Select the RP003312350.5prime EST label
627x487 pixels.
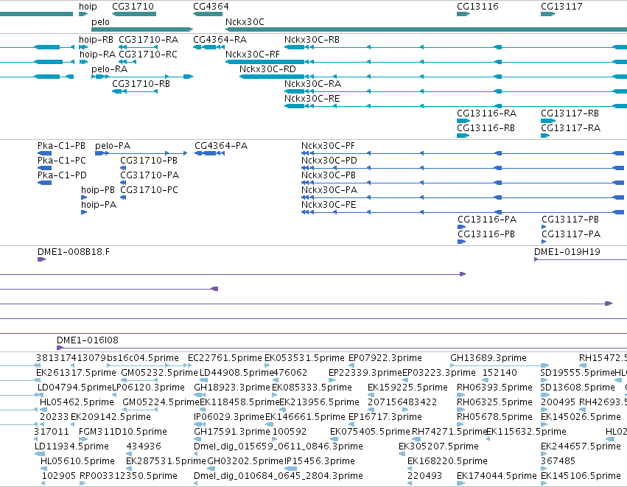click(128, 476)
